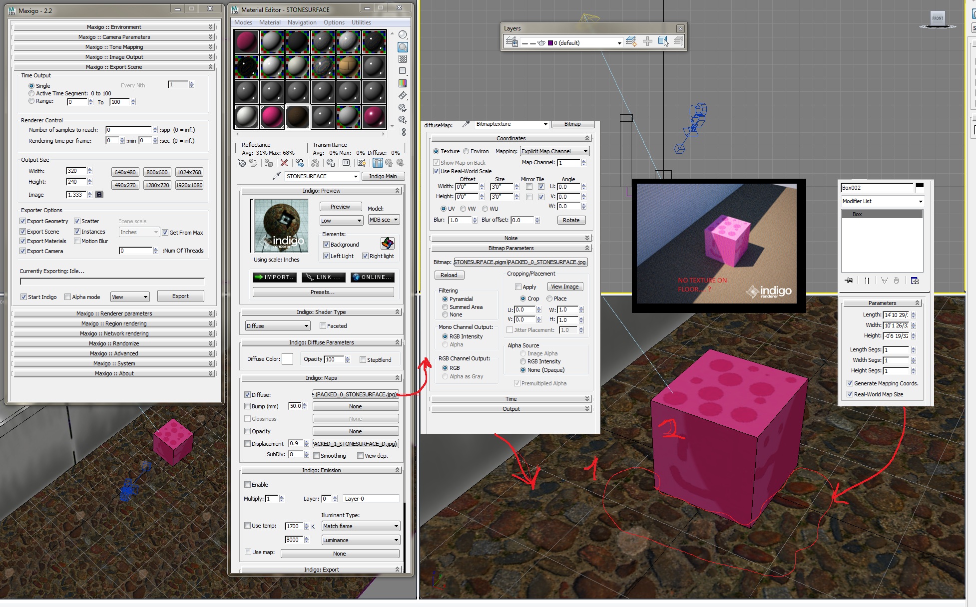Click Material Editor Options icon
Screen dimensions: 976x607
[x=403, y=107]
